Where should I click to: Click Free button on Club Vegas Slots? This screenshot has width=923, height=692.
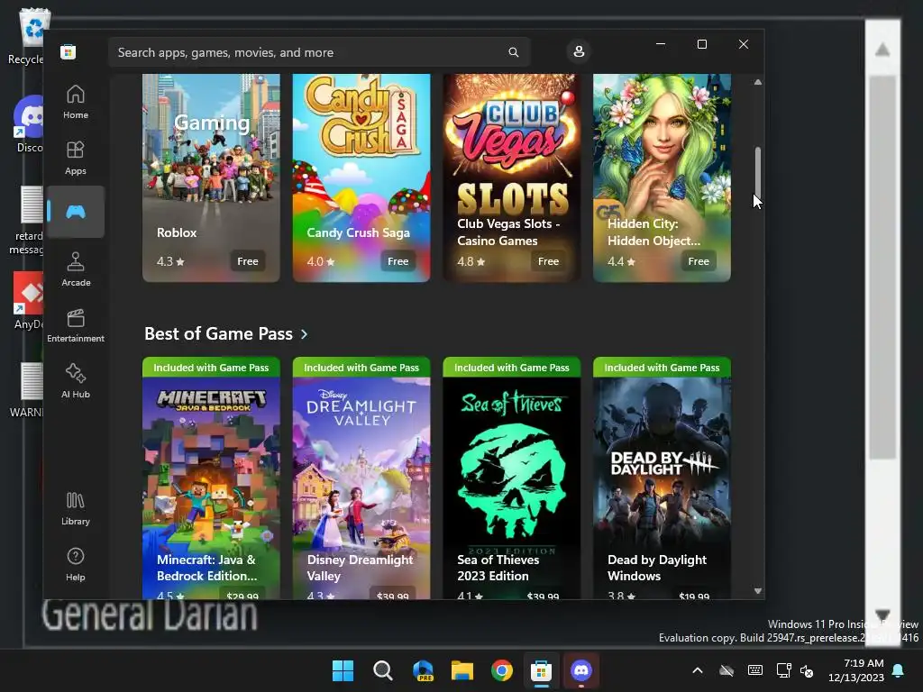click(x=548, y=261)
